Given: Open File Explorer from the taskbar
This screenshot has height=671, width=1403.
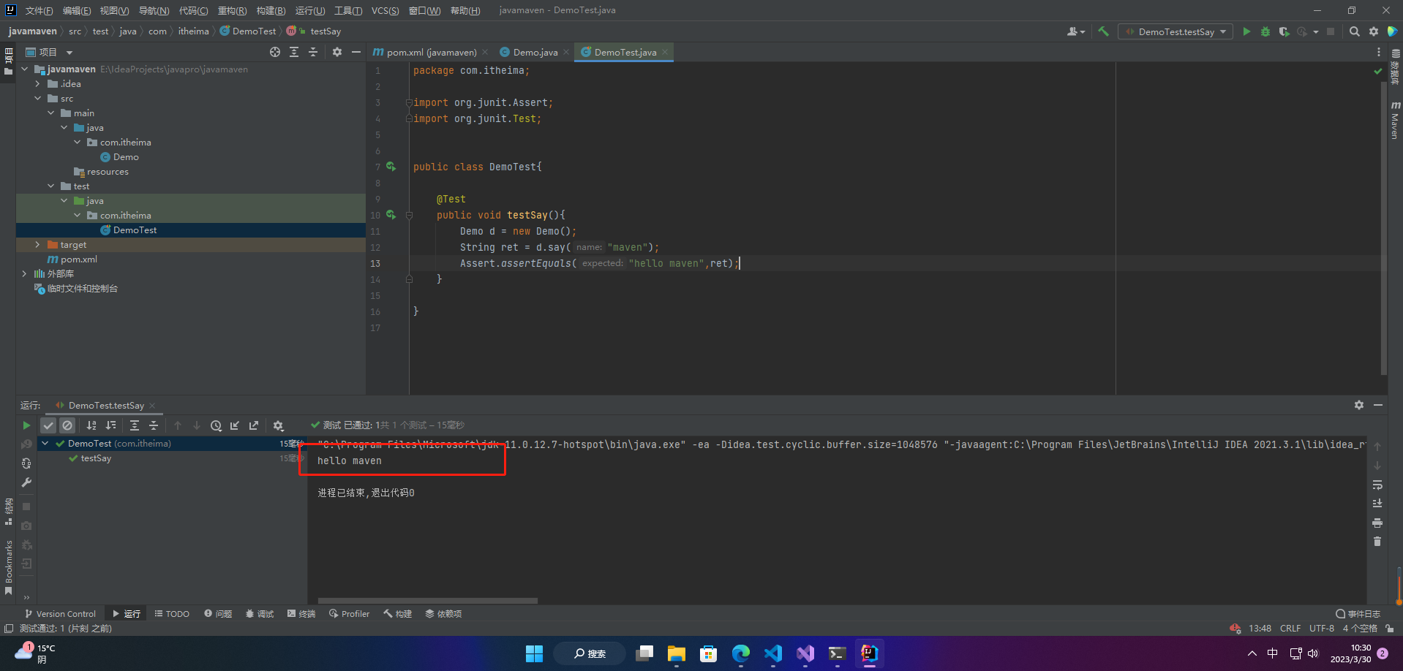Looking at the screenshot, I should click(x=677, y=653).
